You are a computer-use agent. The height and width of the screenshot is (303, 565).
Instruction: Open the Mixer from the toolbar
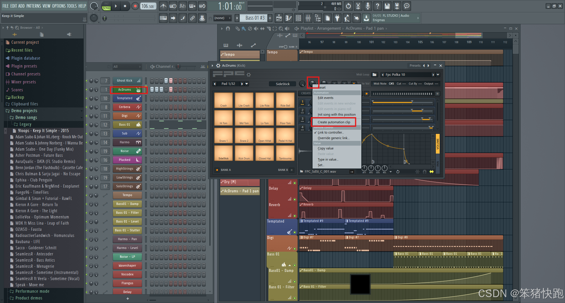pyautogui.click(x=308, y=18)
